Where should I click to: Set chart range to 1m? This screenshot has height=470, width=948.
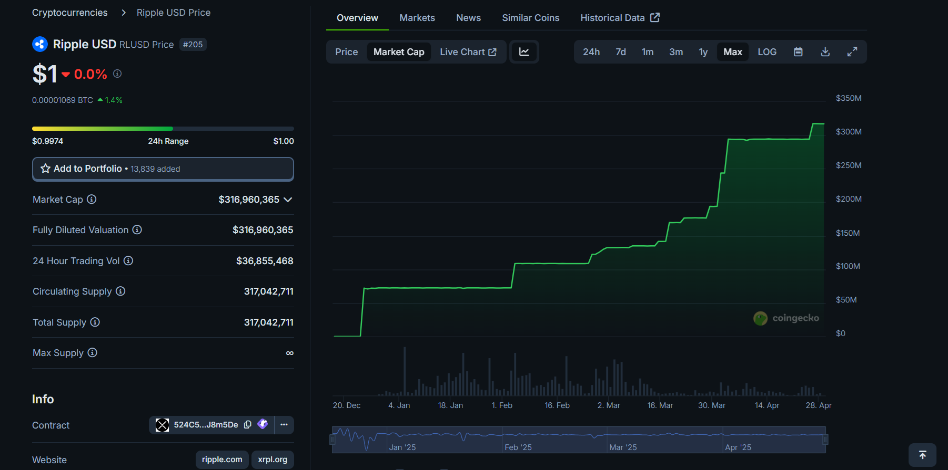(648, 52)
